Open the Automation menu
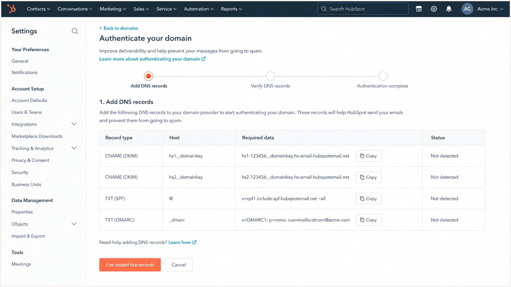 point(199,9)
